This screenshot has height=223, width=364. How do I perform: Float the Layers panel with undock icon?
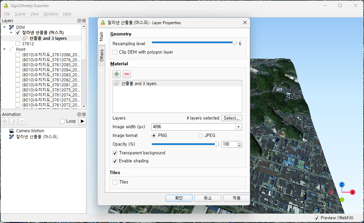79,21
